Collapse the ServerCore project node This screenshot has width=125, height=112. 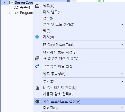(5, 3)
